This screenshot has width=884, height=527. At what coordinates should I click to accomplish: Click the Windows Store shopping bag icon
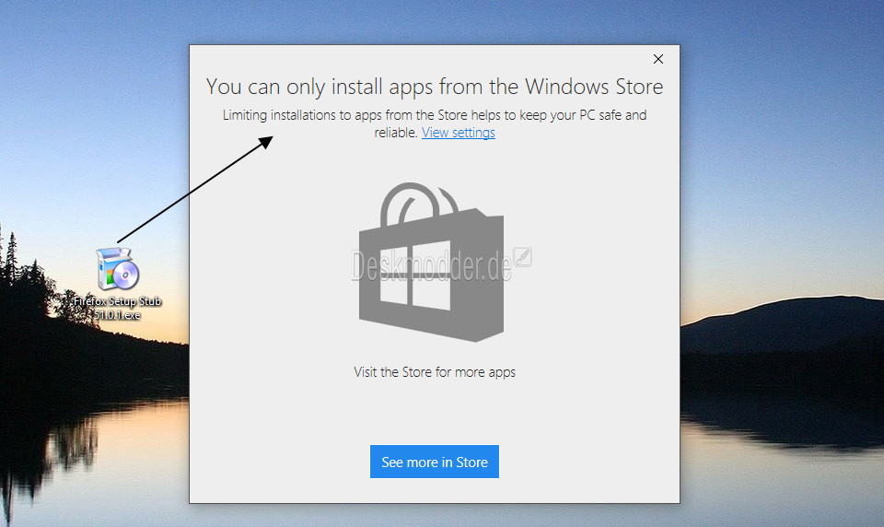431,262
